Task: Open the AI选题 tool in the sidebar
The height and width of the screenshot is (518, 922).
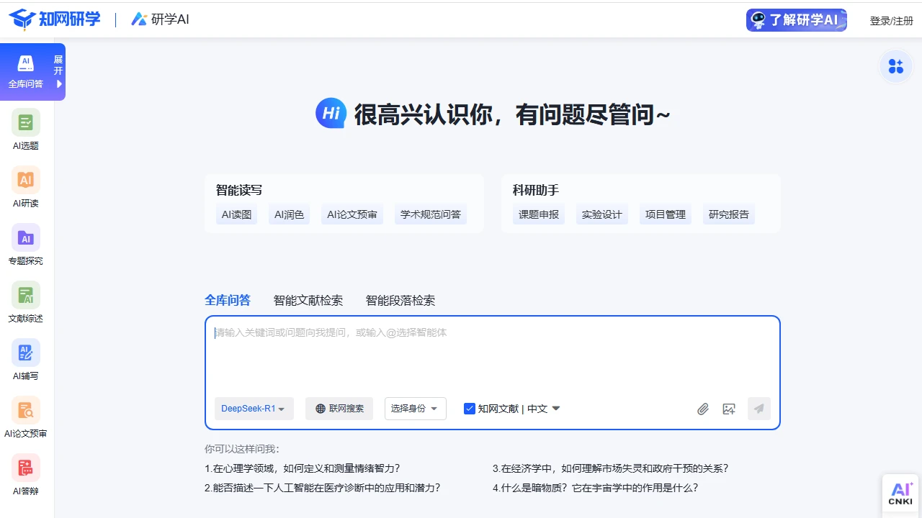Action: [x=25, y=129]
